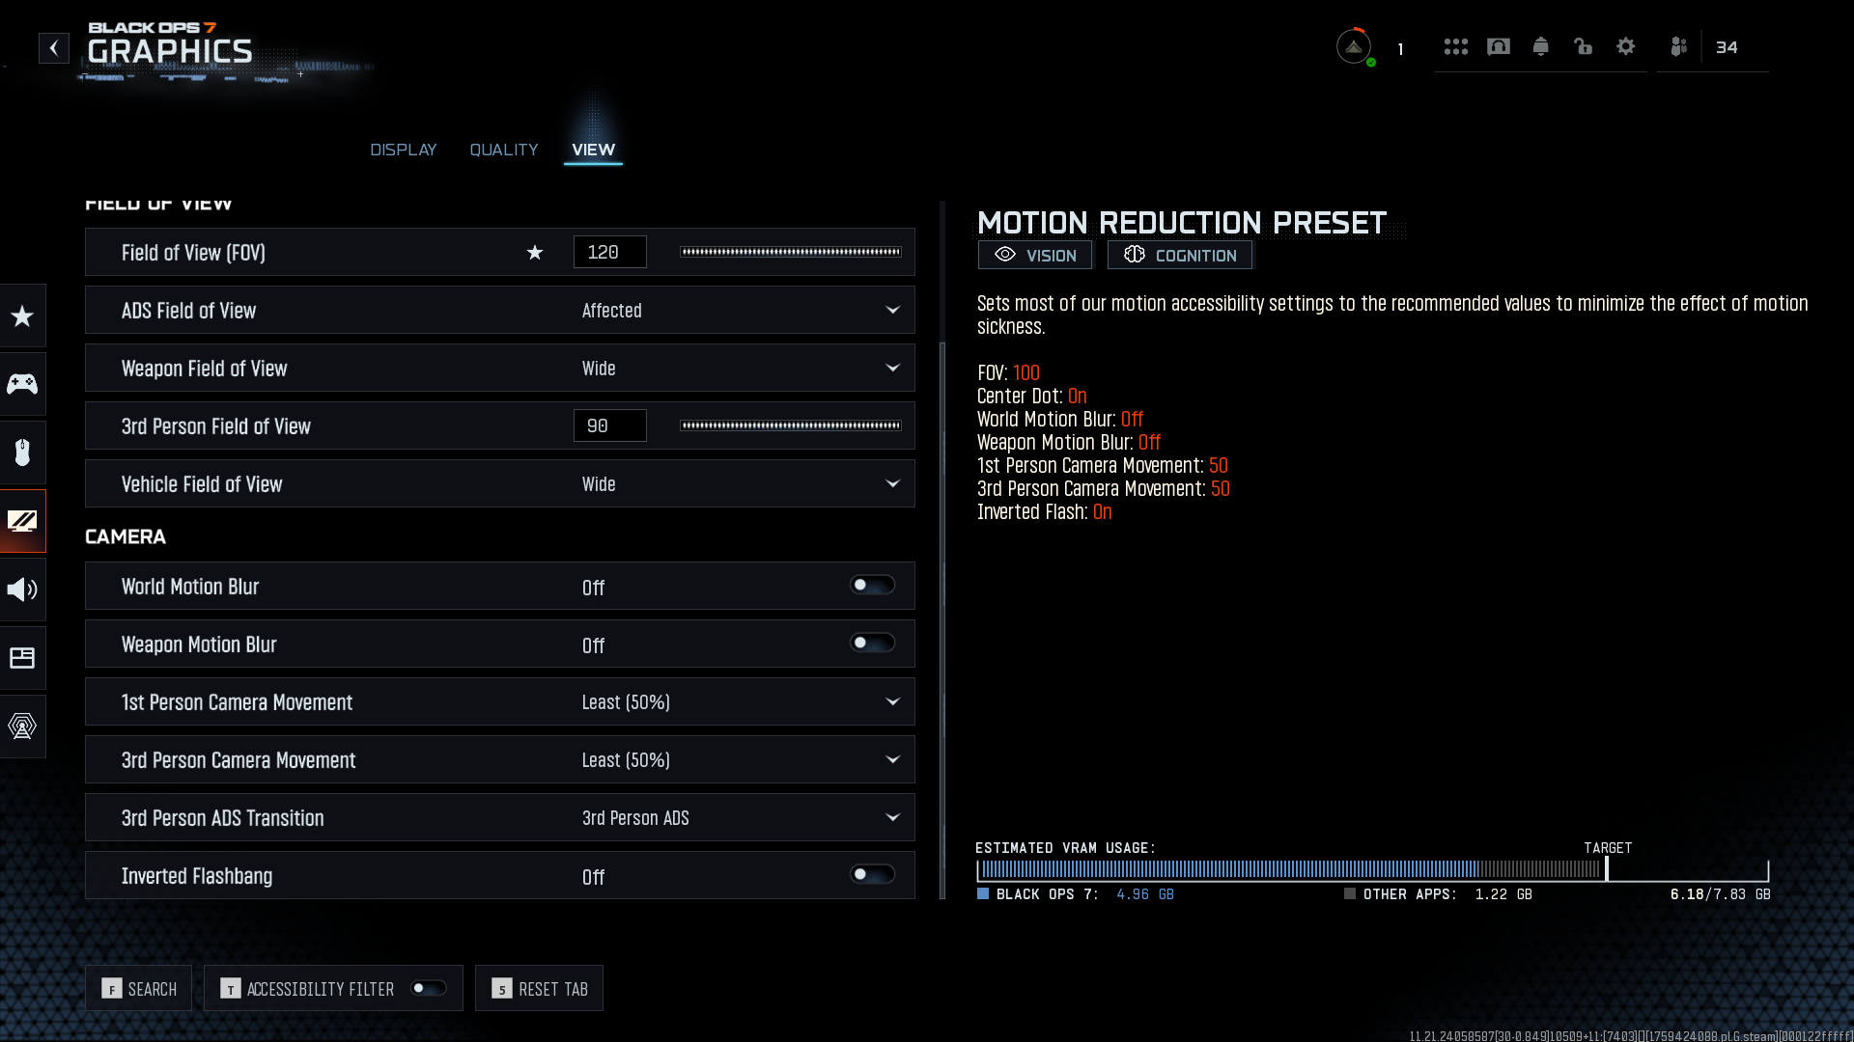The height and width of the screenshot is (1042, 1854).
Task: Open the notifications bell icon
Action: click(1540, 46)
